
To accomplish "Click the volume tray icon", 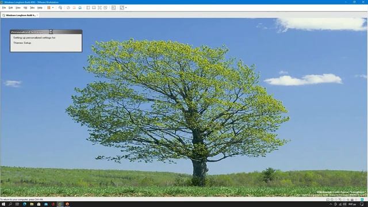I will (x=344, y=205).
